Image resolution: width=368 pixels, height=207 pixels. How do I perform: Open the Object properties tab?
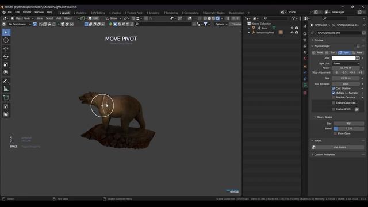pyautogui.click(x=305, y=67)
